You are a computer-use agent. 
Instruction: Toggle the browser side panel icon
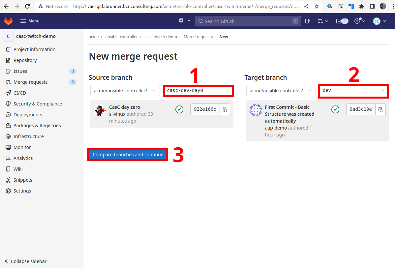tap(372, 6)
